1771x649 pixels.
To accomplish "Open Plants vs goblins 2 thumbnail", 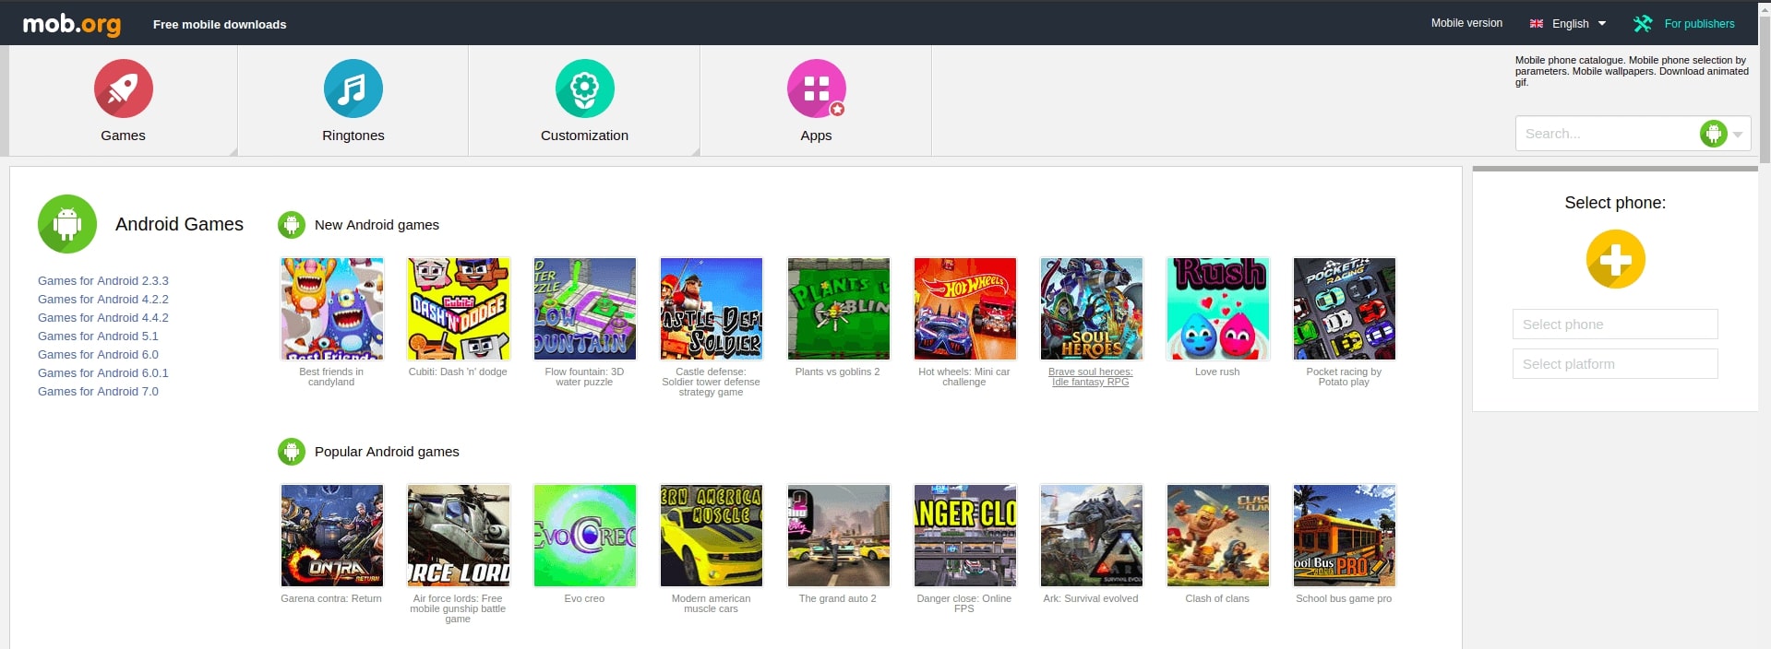I will click(839, 309).
